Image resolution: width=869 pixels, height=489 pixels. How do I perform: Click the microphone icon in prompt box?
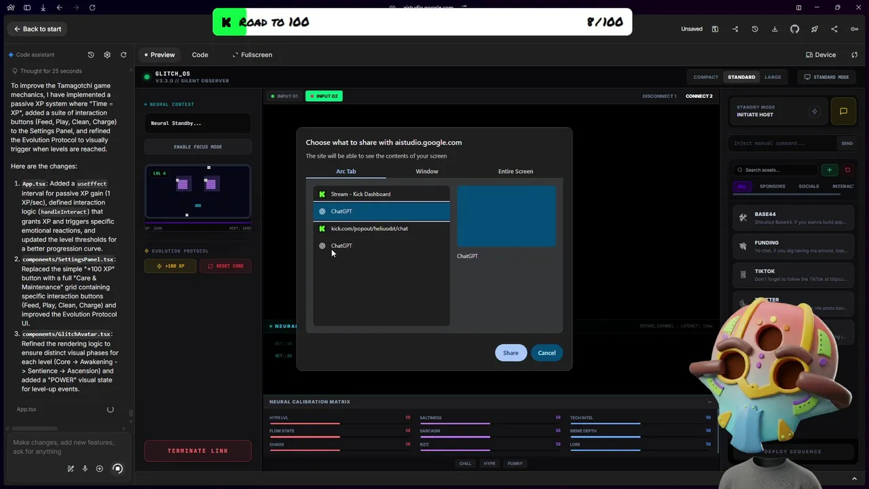(85, 468)
